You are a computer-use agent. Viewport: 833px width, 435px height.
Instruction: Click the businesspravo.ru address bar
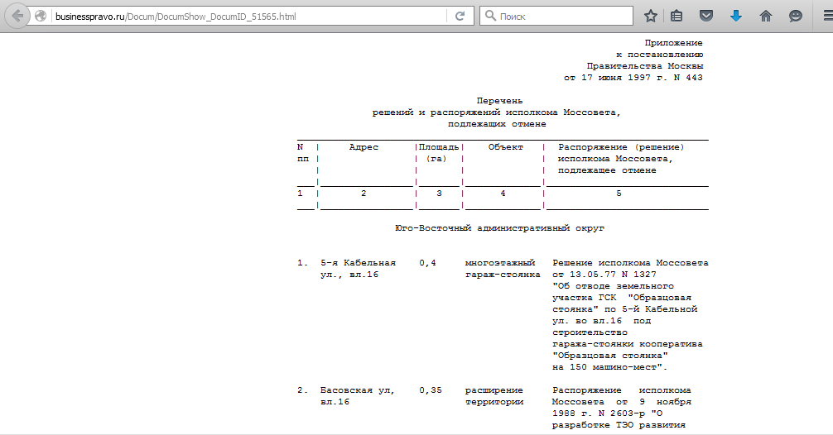coord(248,16)
